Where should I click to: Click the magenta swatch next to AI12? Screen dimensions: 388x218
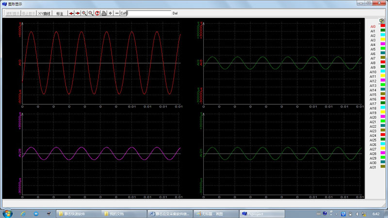point(383,81)
